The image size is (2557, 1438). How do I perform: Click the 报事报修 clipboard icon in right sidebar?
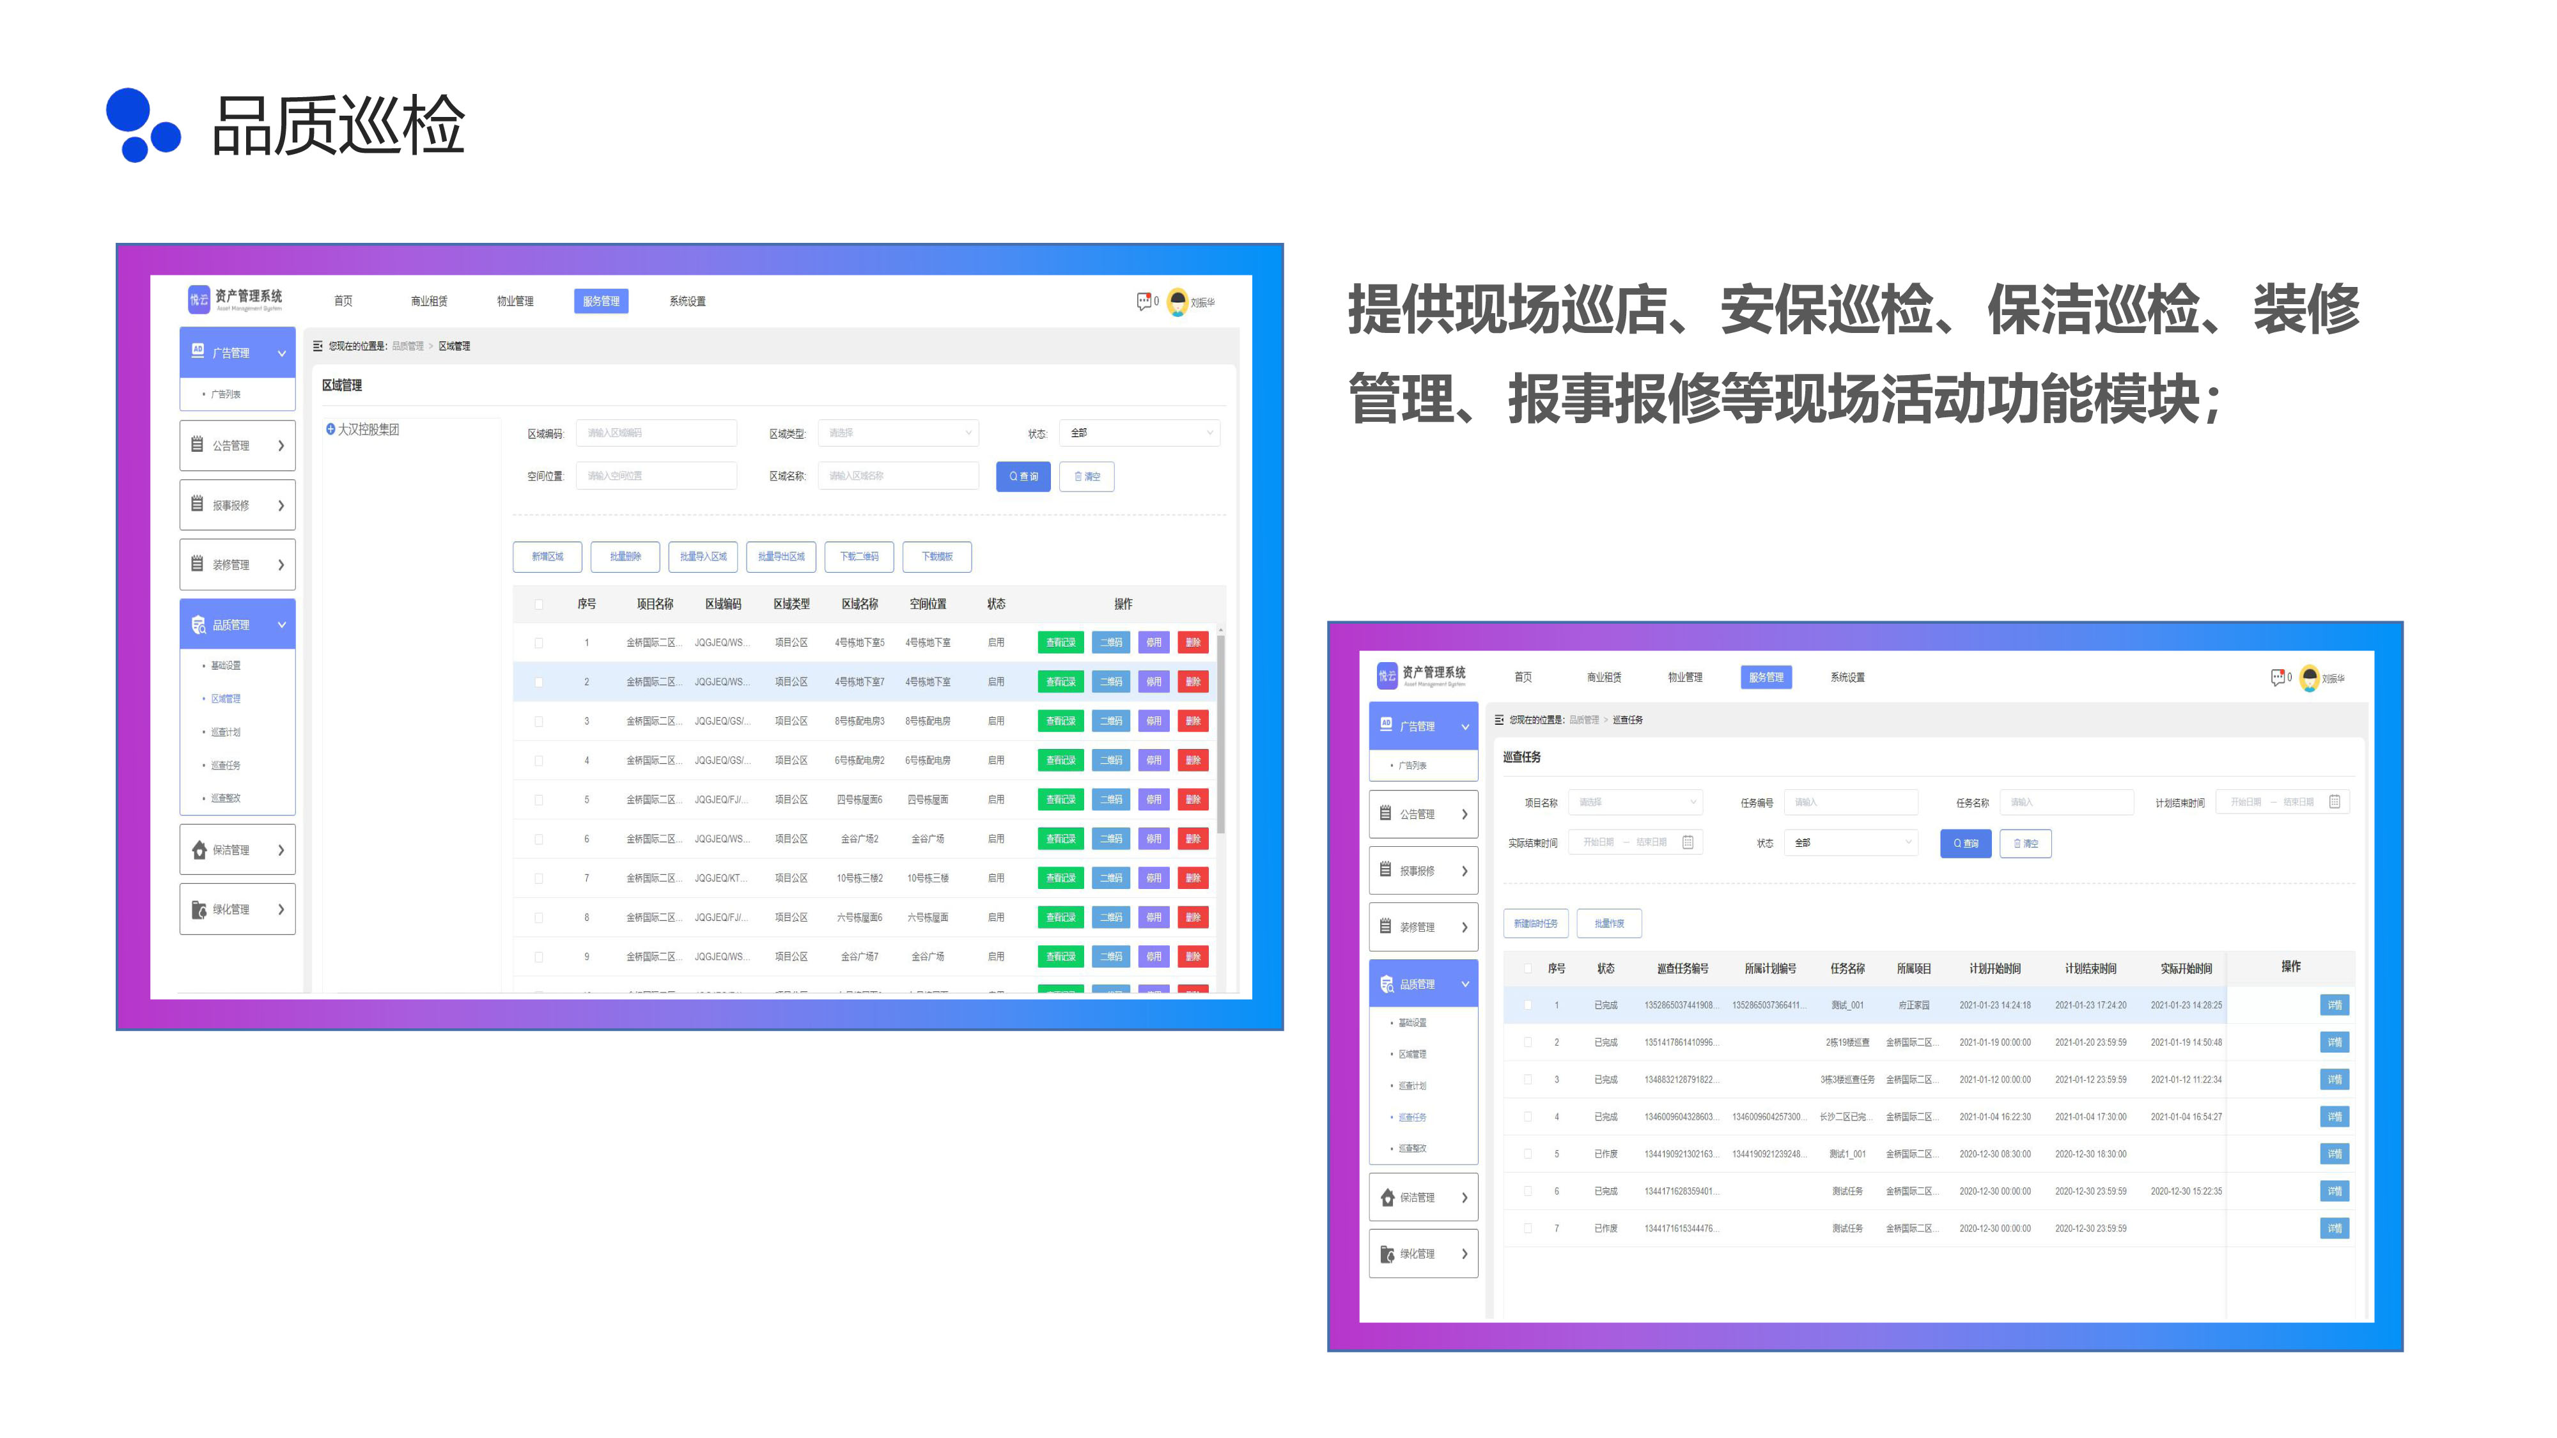tap(1386, 870)
